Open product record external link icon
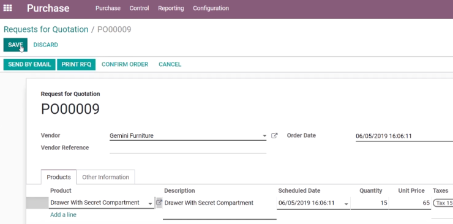The image size is (453, 224). [159, 203]
